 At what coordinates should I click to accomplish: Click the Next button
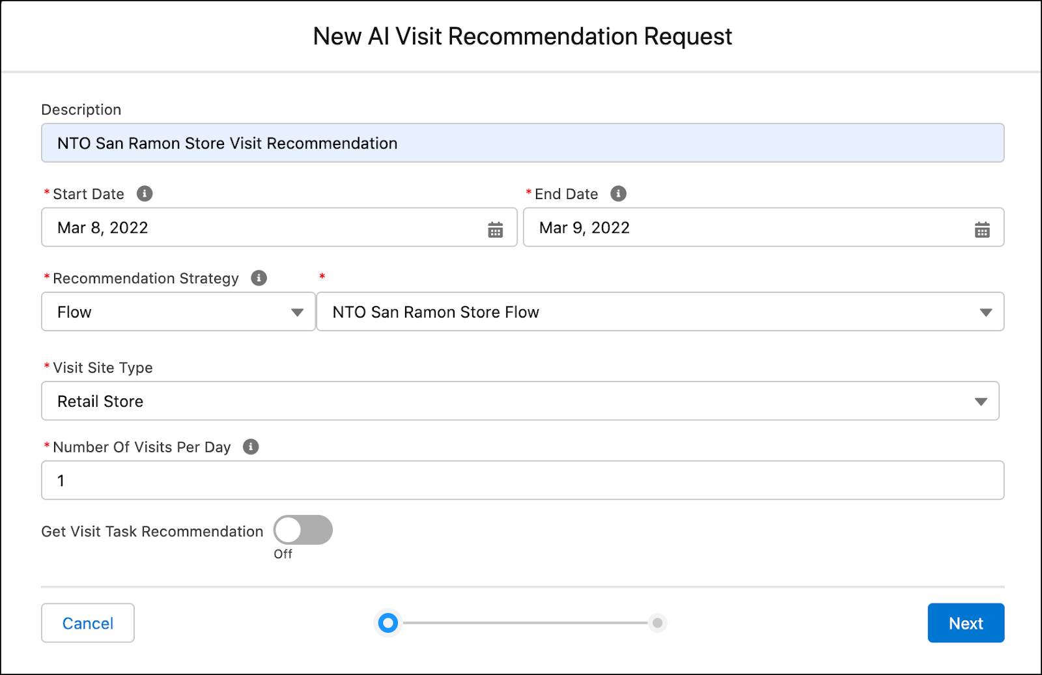click(966, 623)
